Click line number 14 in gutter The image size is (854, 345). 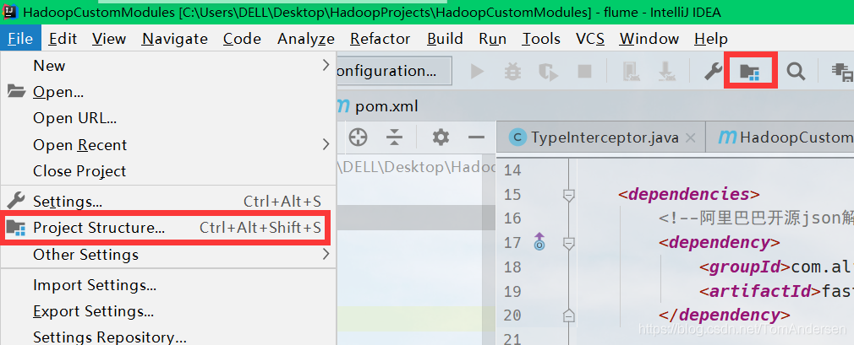(x=512, y=170)
